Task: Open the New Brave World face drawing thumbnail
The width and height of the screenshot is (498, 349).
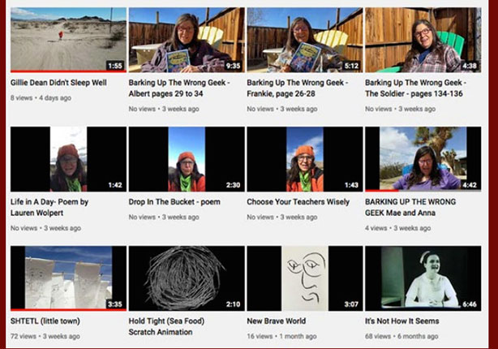Action: point(304,278)
